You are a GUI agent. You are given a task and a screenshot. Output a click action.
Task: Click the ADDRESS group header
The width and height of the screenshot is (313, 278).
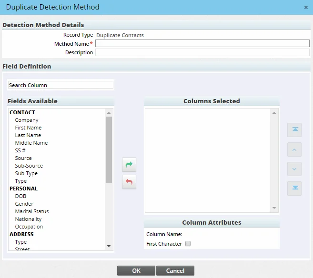tap(21, 234)
